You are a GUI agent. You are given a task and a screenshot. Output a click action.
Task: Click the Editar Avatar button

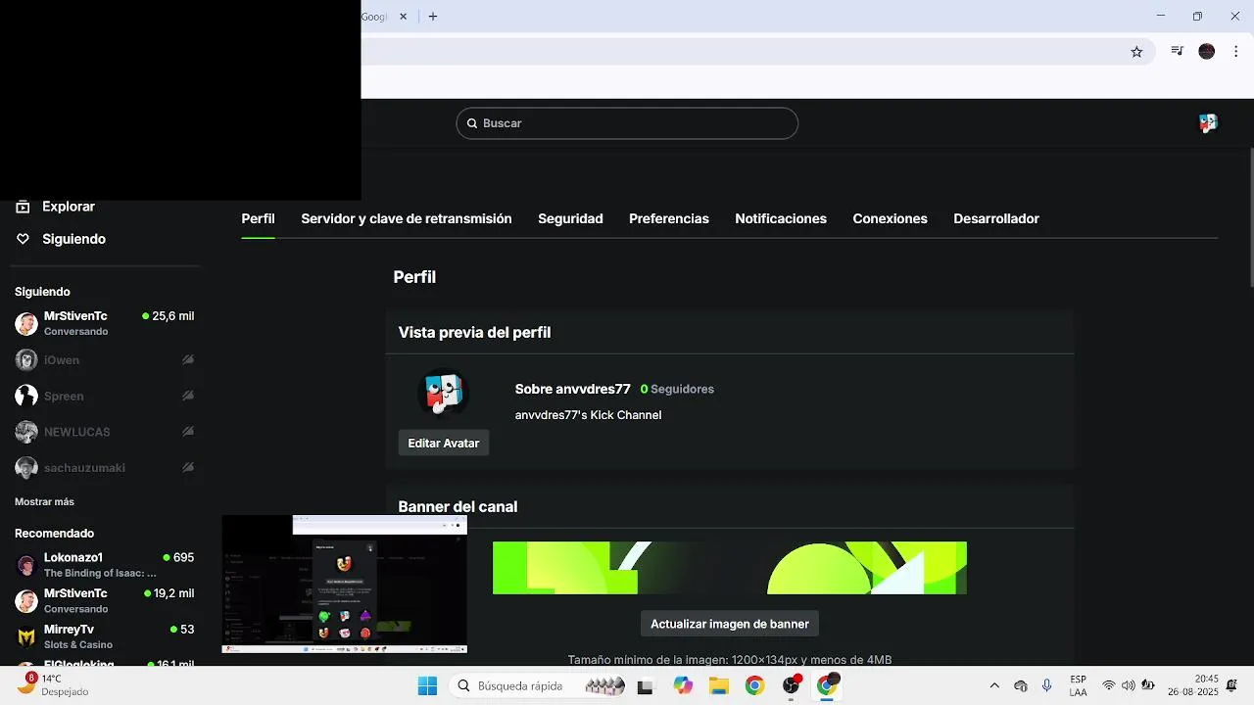(444, 444)
